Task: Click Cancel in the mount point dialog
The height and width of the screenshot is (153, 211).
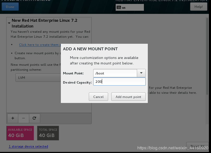Action: click(x=98, y=97)
